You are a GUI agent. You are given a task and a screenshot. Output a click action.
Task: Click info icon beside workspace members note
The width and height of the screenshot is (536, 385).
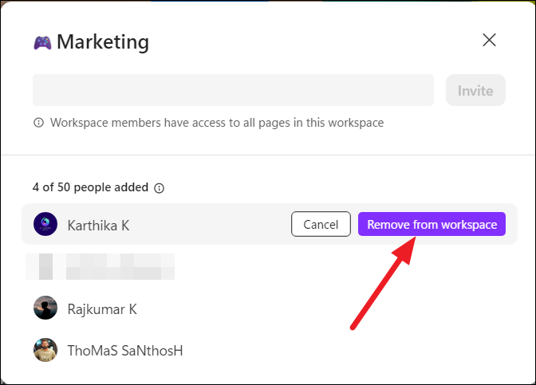[38, 122]
